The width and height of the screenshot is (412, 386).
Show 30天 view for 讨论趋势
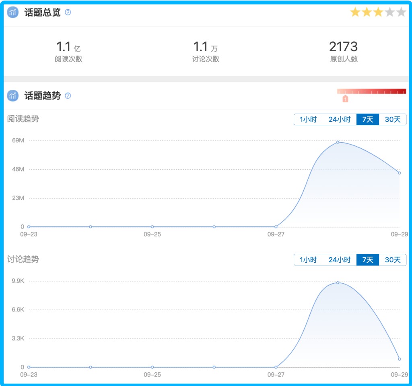click(x=393, y=260)
